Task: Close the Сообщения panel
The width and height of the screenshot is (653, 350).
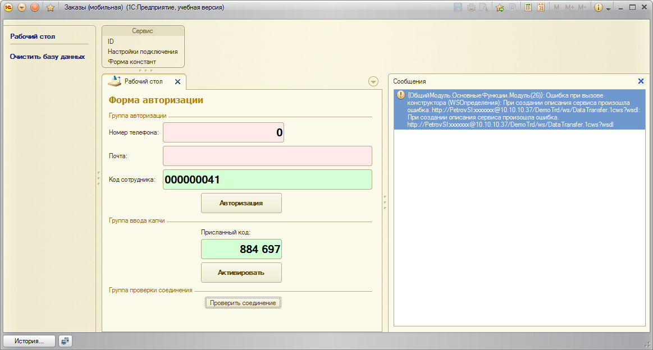Action: pos(641,81)
